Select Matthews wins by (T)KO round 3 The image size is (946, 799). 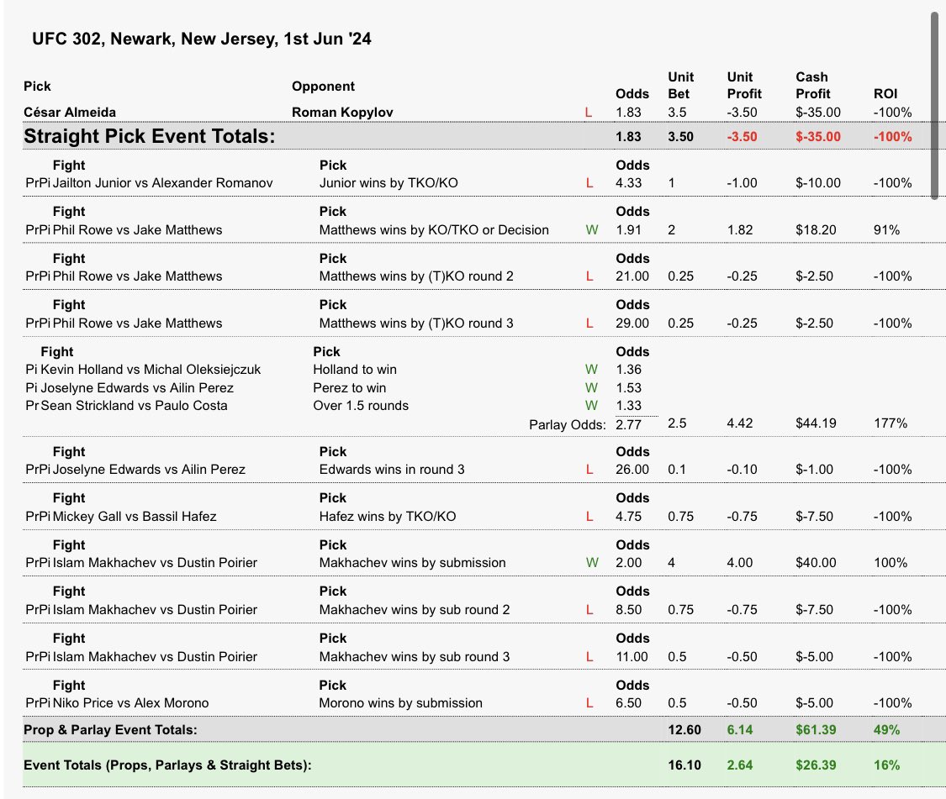(416, 323)
